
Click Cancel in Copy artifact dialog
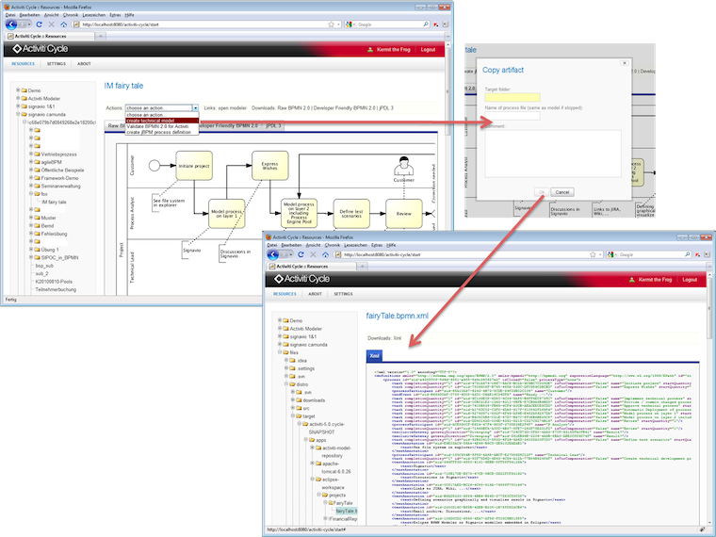pos(562,192)
